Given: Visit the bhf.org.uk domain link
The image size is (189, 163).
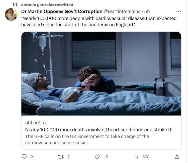Looking at the screenshot, I should point(36,123).
